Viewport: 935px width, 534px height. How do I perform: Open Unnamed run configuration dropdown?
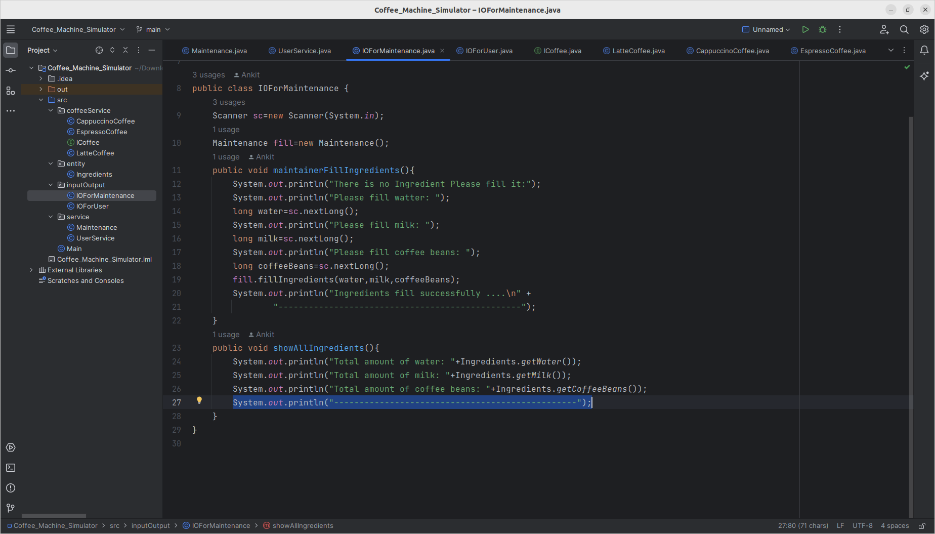point(766,29)
